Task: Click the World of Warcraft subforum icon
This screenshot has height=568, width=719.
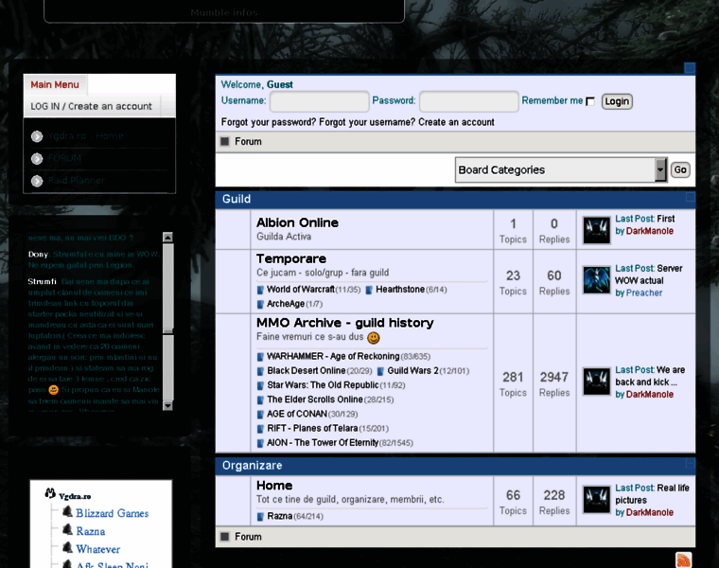Action: point(260,290)
